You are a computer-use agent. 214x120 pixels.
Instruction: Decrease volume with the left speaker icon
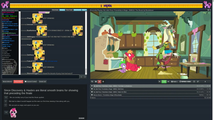coord(160,82)
